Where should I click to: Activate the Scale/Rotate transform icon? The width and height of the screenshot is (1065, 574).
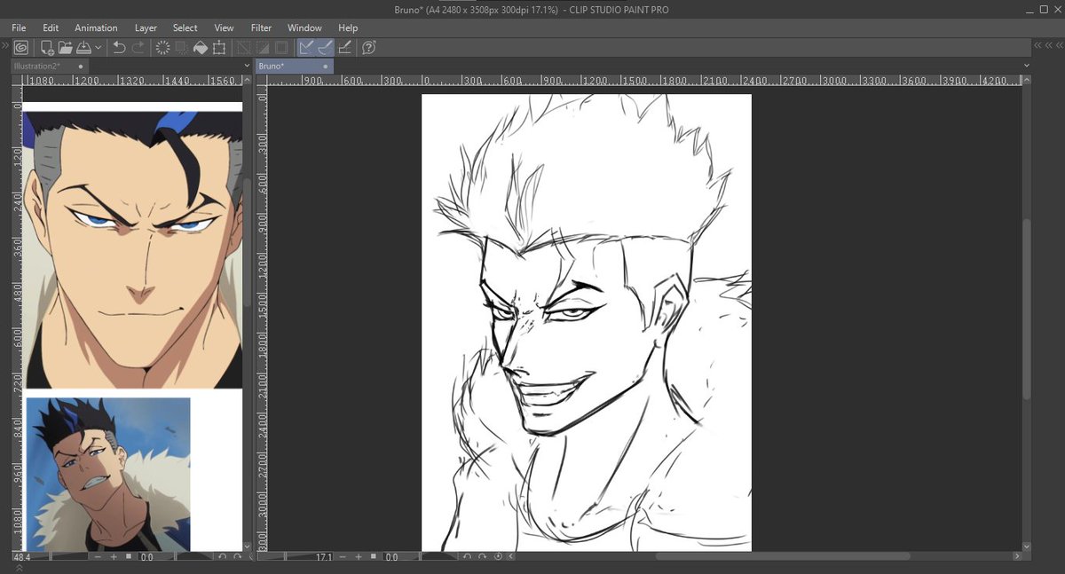point(219,47)
